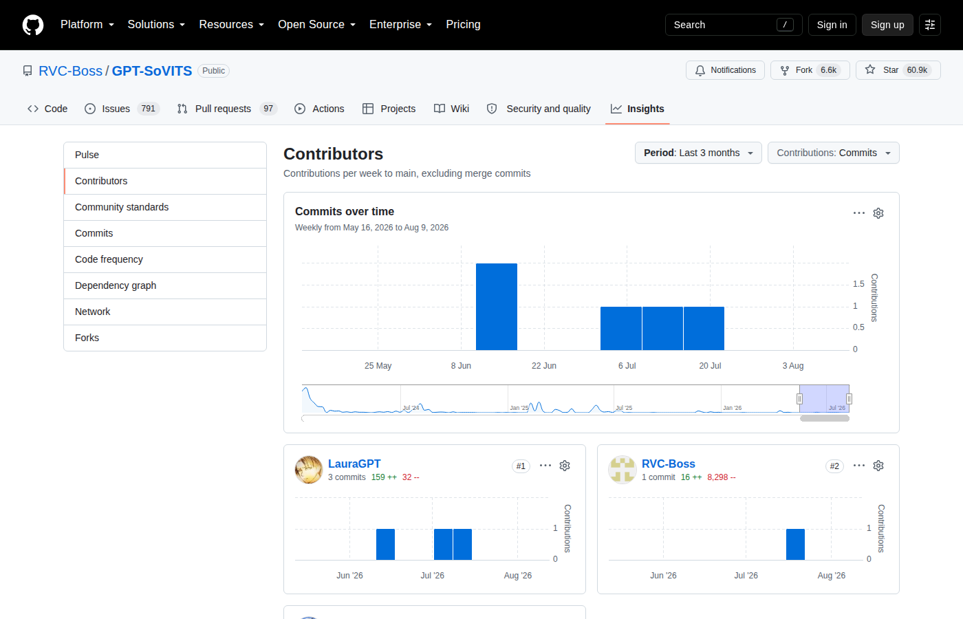Open the Platform menu in header
Viewport: 963px width, 619px height.
coord(87,25)
